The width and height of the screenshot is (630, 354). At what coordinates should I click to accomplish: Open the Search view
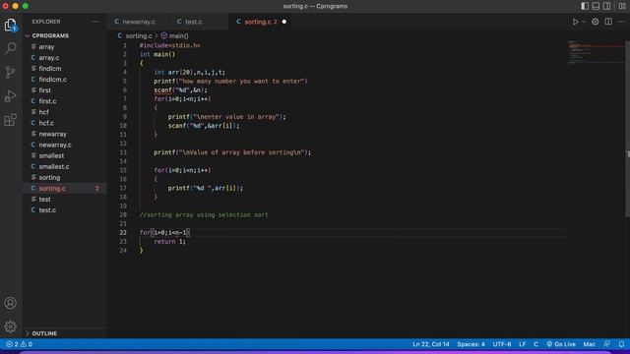click(x=11, y=48)
